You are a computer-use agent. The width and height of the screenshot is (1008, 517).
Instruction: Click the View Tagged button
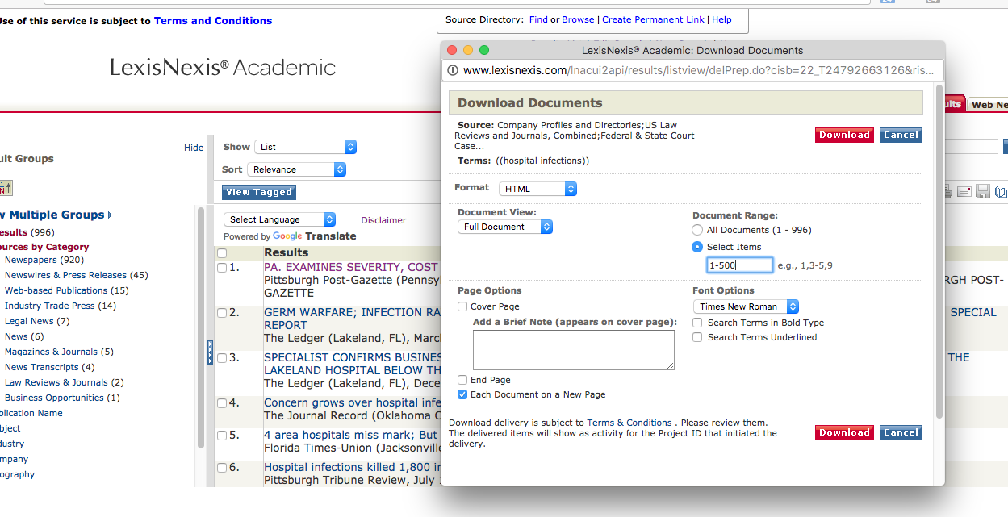pyautogui.click(x=259, y=192)
